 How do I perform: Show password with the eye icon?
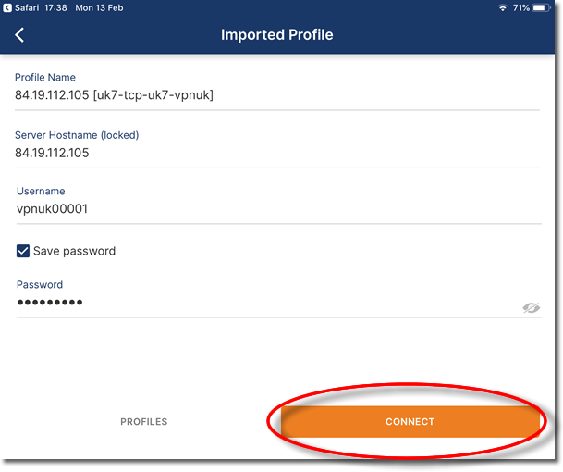pos(531,307)
